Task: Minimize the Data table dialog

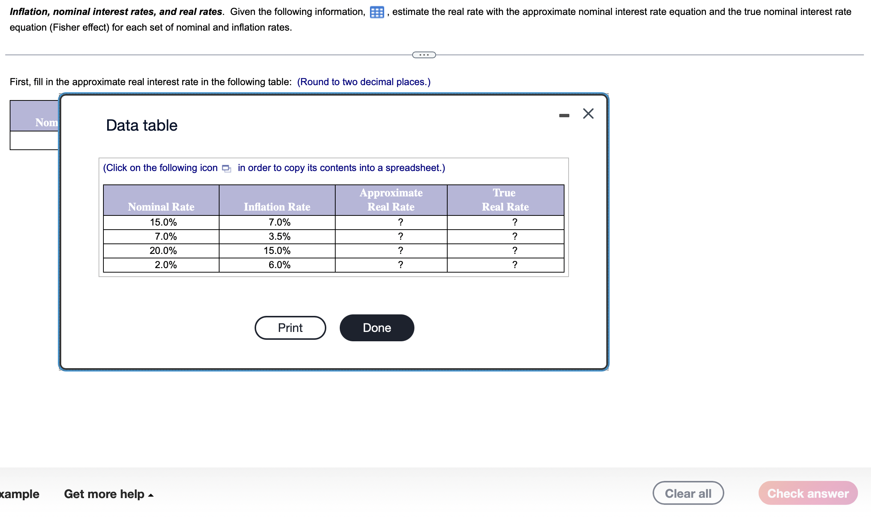Action: (x=564, y=115)
